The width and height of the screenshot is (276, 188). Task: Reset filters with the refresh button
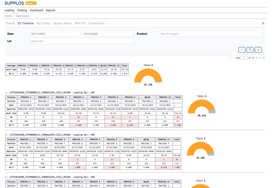(x=250, y=50)
